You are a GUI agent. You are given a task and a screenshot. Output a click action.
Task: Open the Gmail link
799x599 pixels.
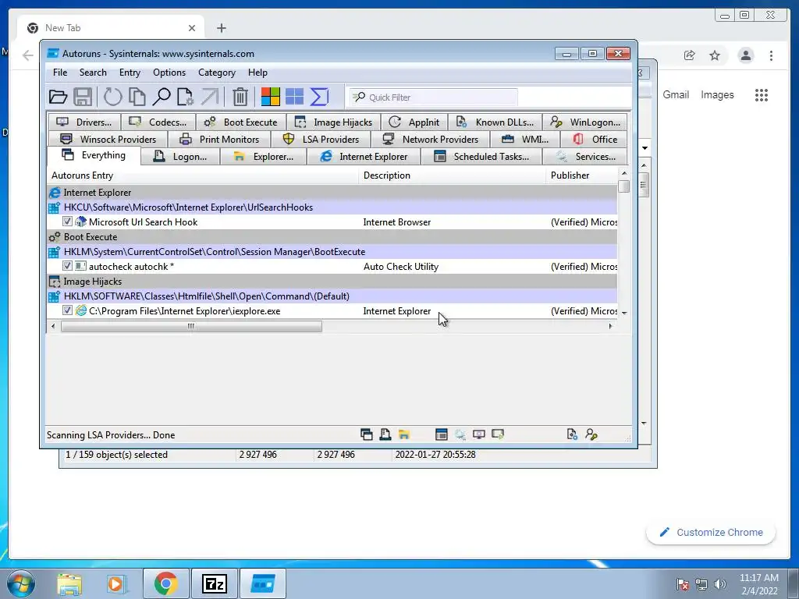pyautogui.click(x=676, y=94)
